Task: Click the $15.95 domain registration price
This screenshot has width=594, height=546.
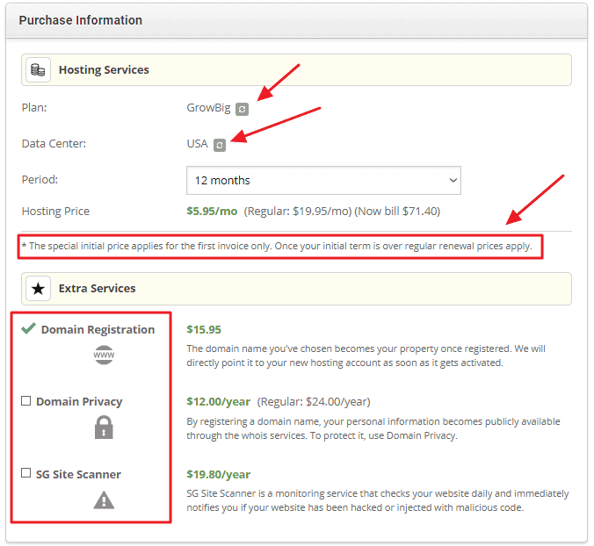Action: click(x=204, y=329)
